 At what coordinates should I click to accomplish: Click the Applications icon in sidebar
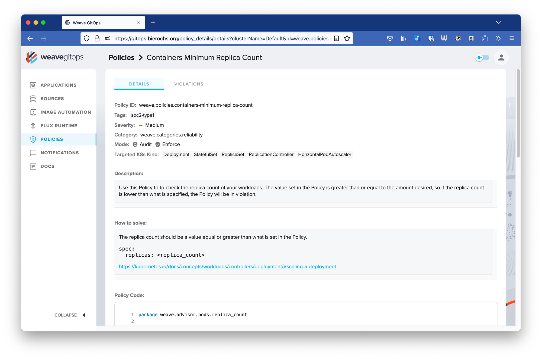pyautogui.click(x=33, y=85)
